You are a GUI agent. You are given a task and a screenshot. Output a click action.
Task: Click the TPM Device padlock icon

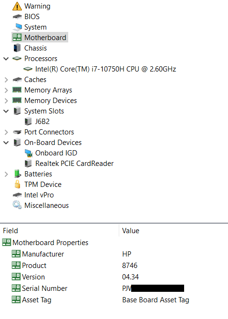click(17, 185)
